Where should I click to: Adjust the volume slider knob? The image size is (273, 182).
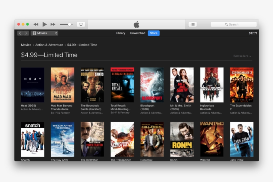point(70,24)
